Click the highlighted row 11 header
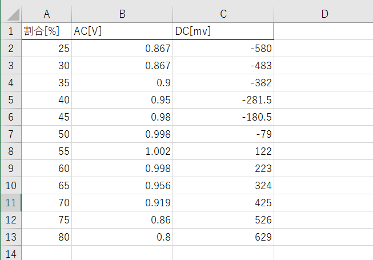Viewport: 373px width, 260px height. click(x=10, y=203)
